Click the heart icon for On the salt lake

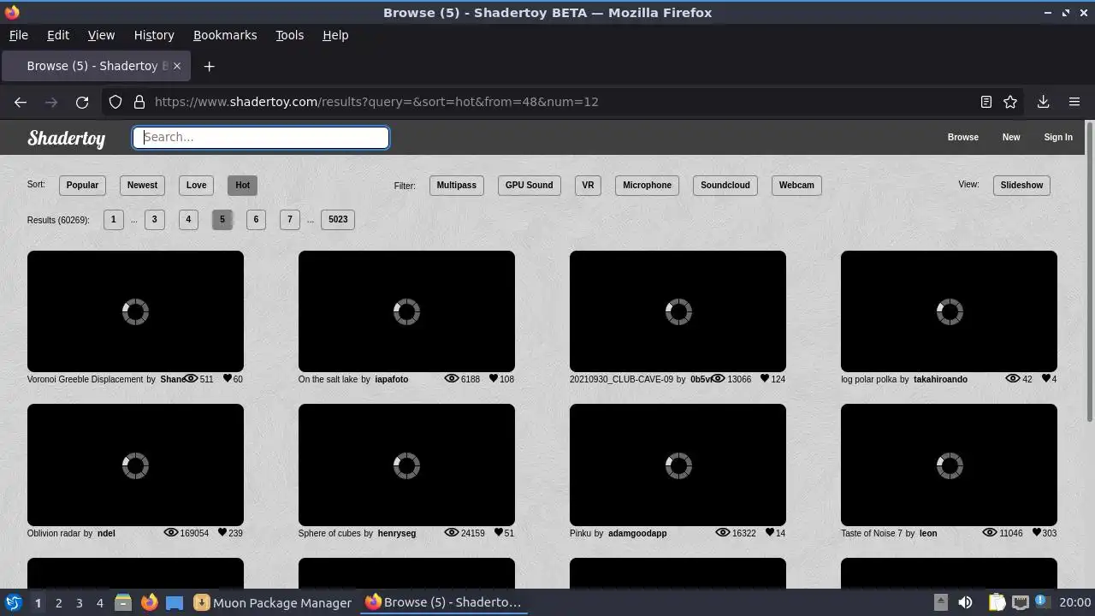494,378
